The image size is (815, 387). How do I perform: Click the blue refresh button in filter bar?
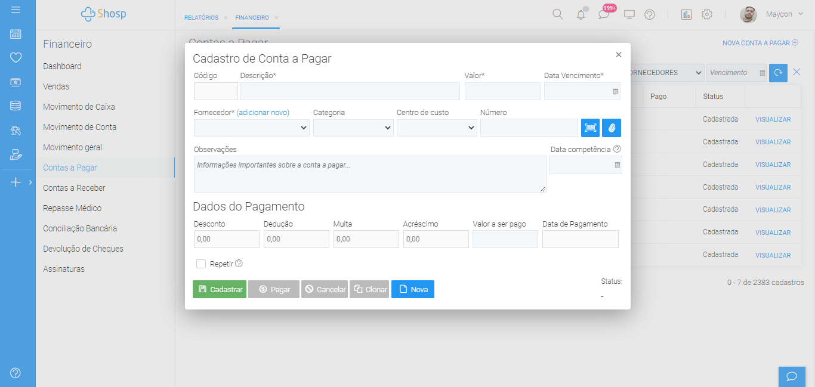tap(778, 73)
